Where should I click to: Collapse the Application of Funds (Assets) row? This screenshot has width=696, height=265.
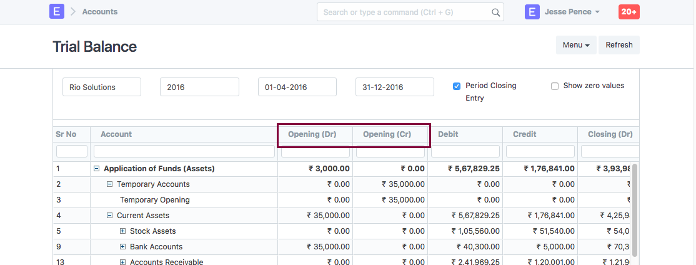click(97, 169)
